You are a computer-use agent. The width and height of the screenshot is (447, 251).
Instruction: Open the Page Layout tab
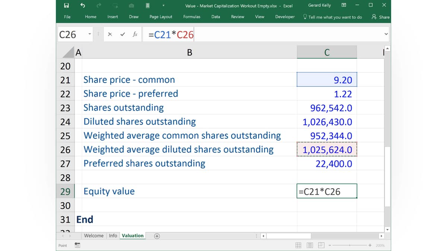click(161, 17)
